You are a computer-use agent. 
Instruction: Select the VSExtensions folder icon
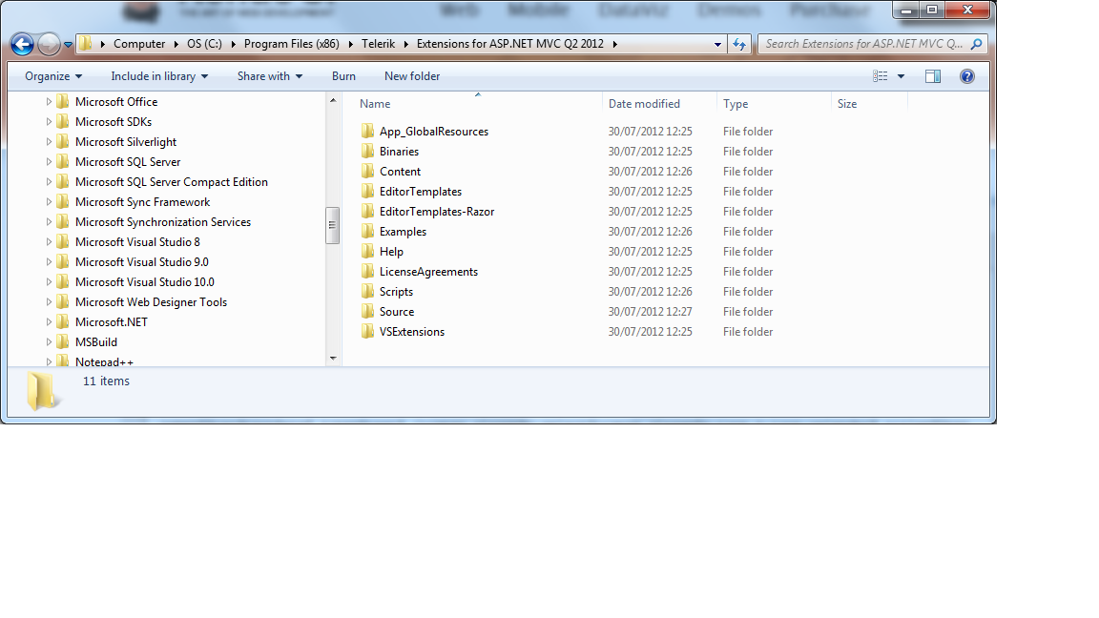pos(368,332)
